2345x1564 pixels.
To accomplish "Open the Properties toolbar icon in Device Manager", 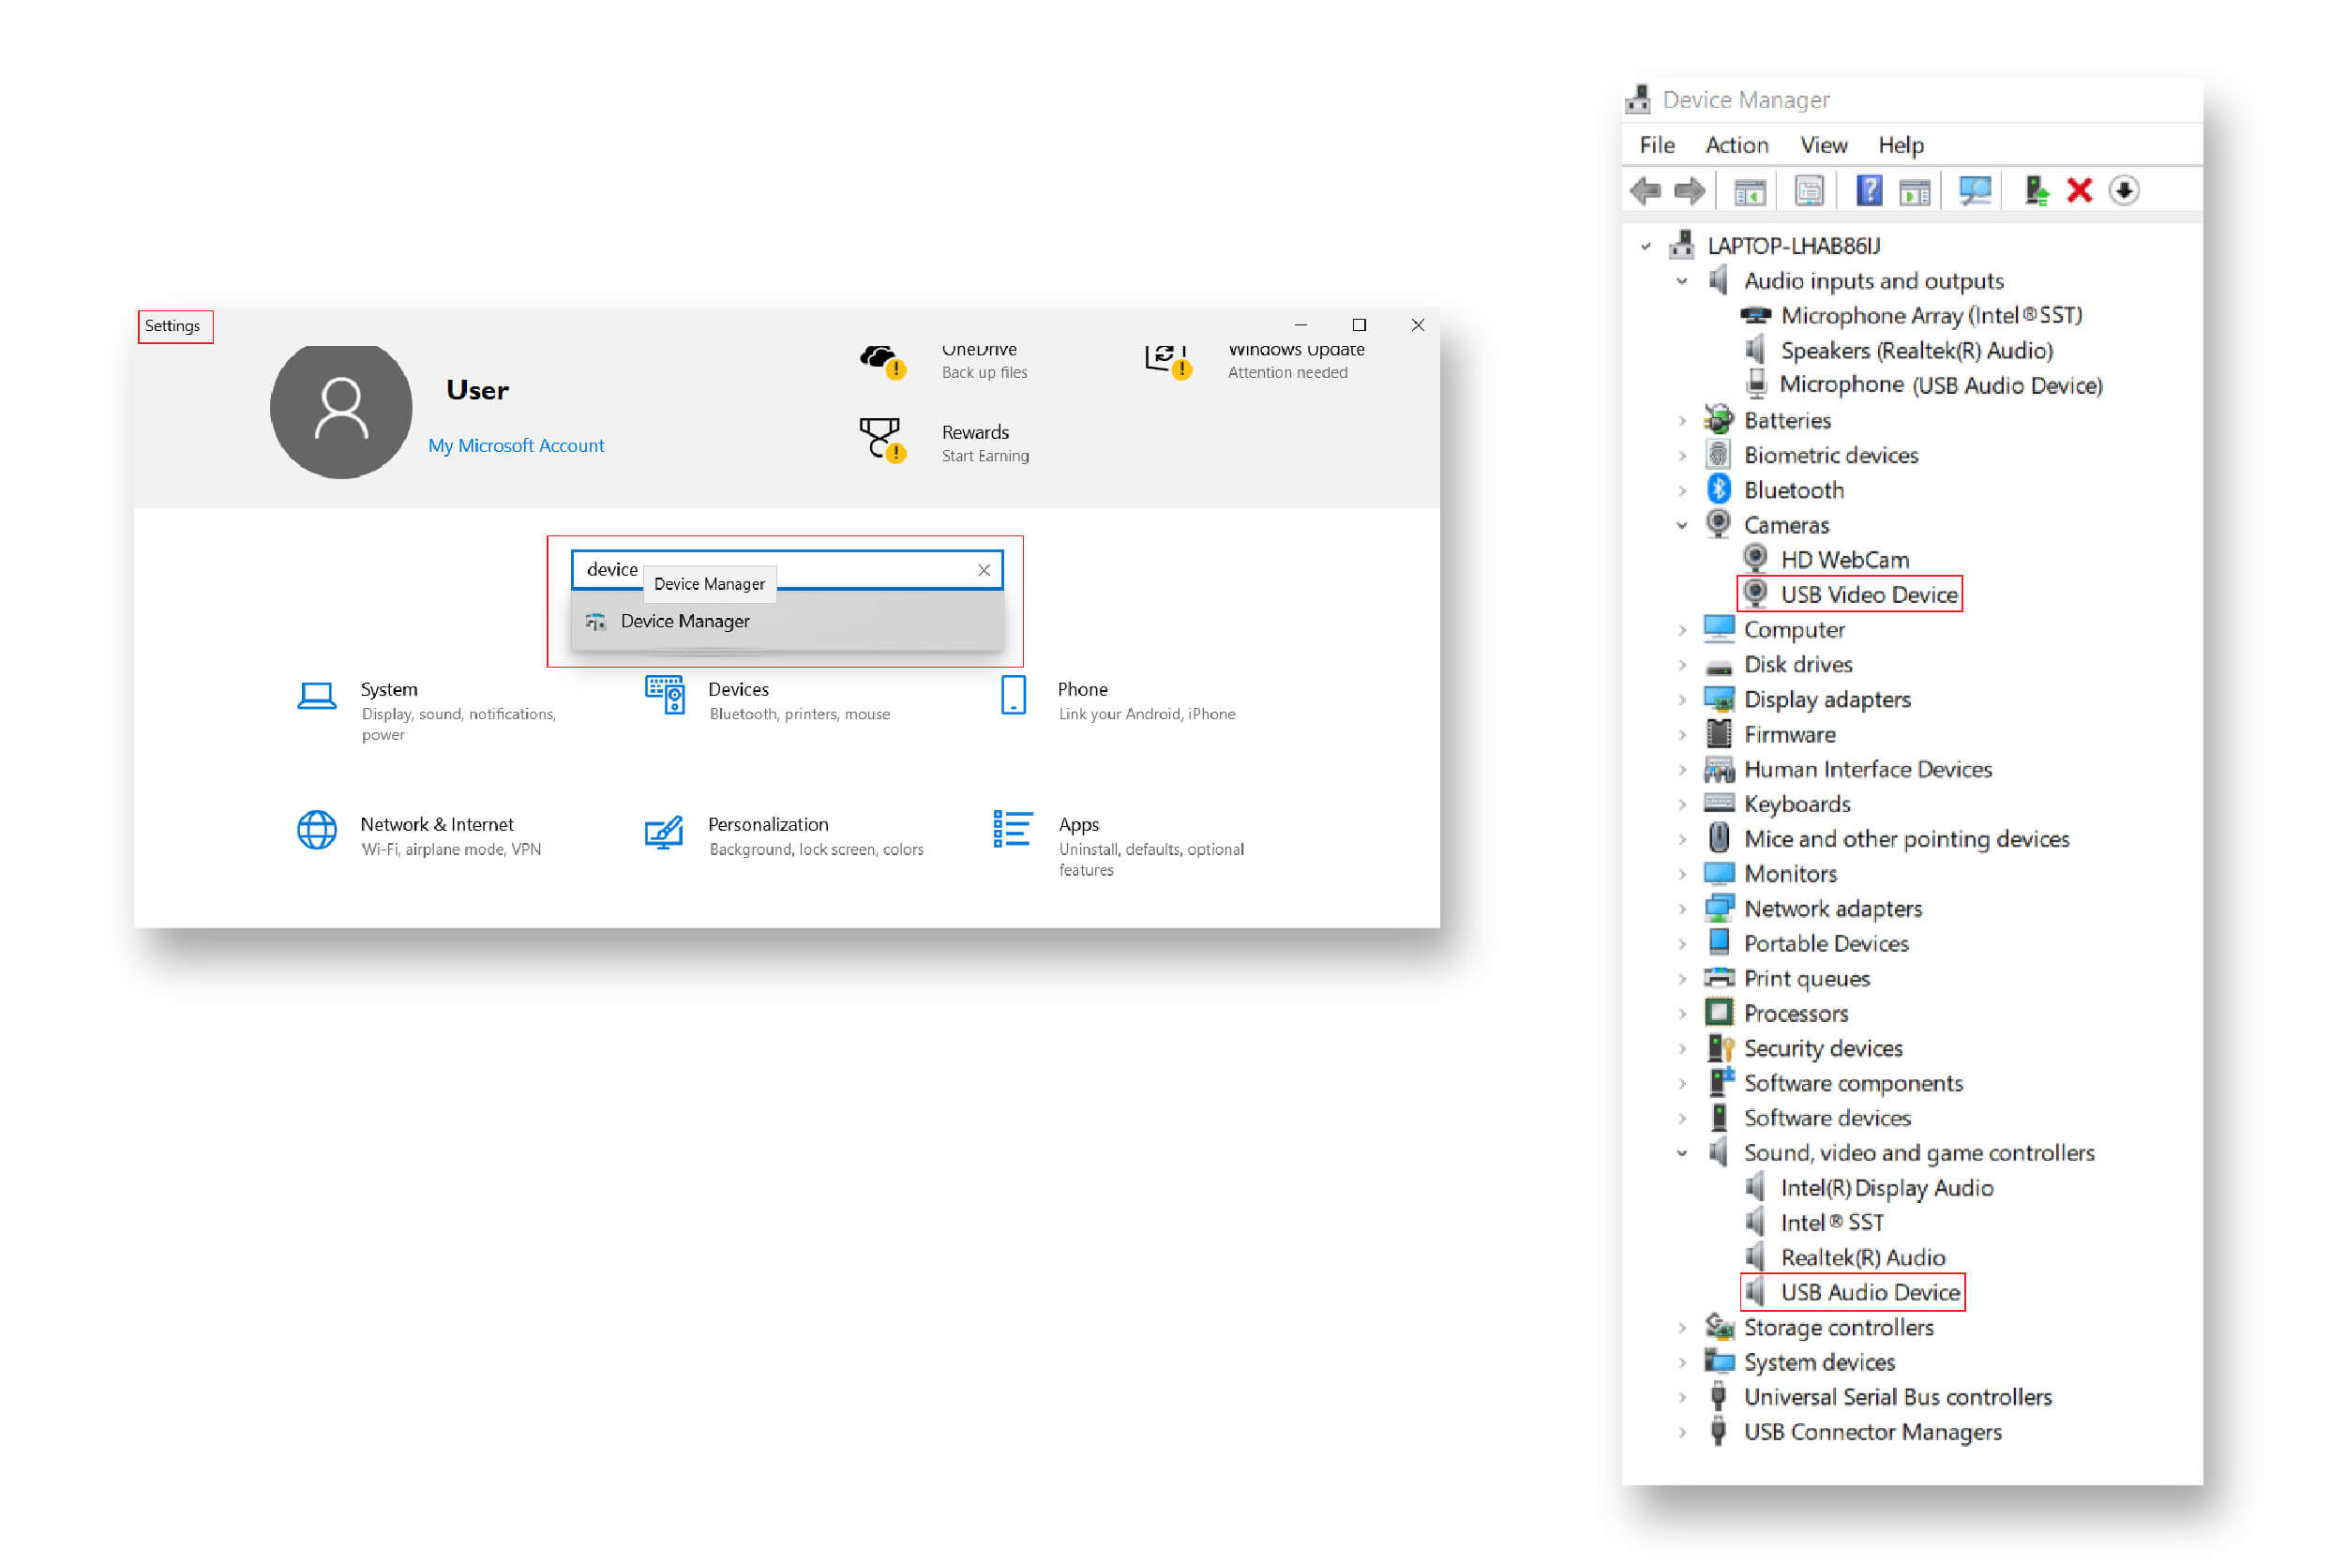I will tap(1810, 190).
